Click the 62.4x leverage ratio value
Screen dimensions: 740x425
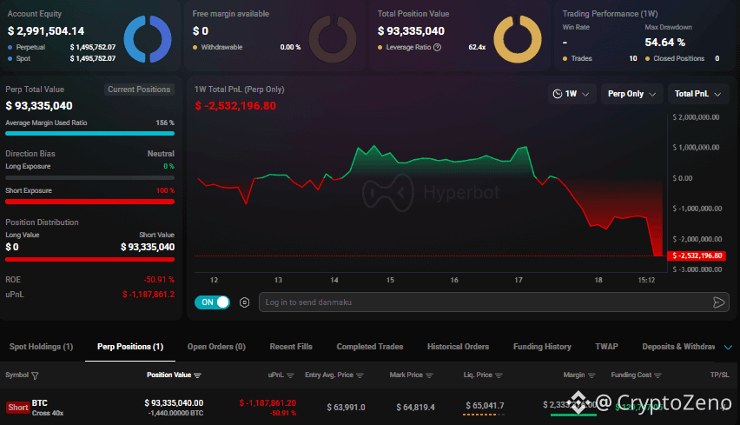click(x=477, y=47)
